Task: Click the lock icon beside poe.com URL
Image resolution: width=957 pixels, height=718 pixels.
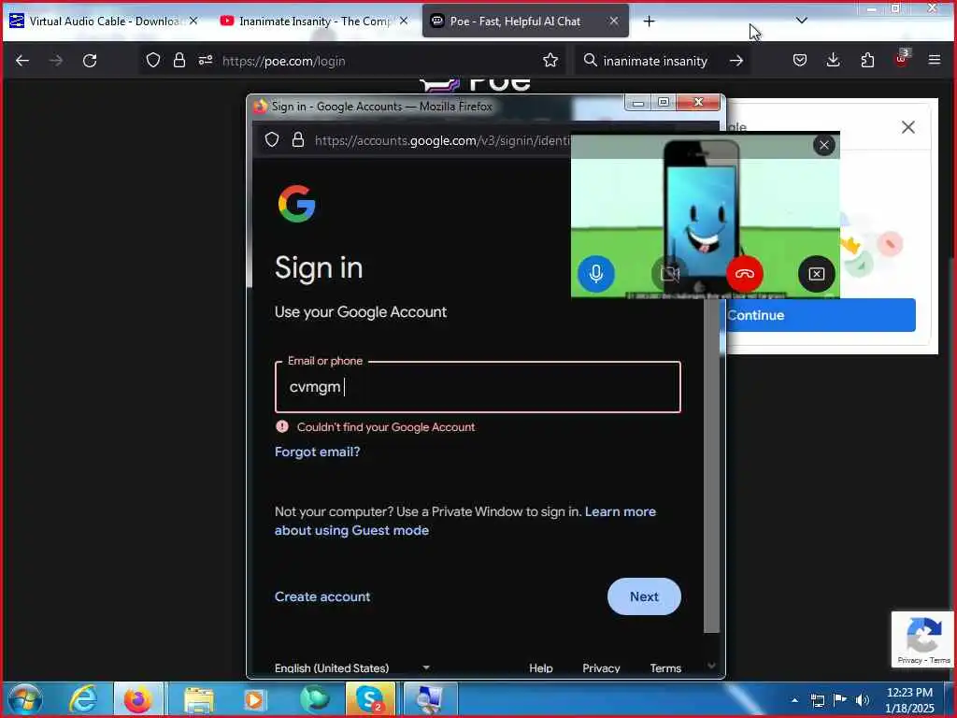Action: 179,60
